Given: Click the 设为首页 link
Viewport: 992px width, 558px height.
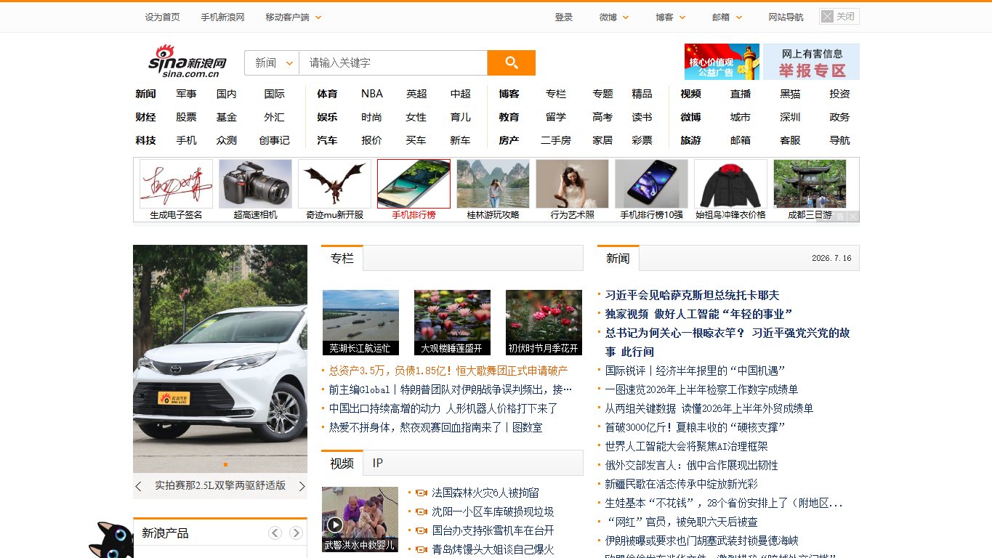Looking at the screenshot, I should tap(162, 17).
